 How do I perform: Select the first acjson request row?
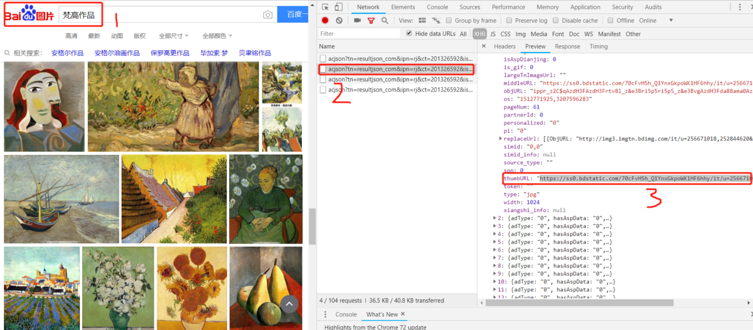tap(396, 58)
